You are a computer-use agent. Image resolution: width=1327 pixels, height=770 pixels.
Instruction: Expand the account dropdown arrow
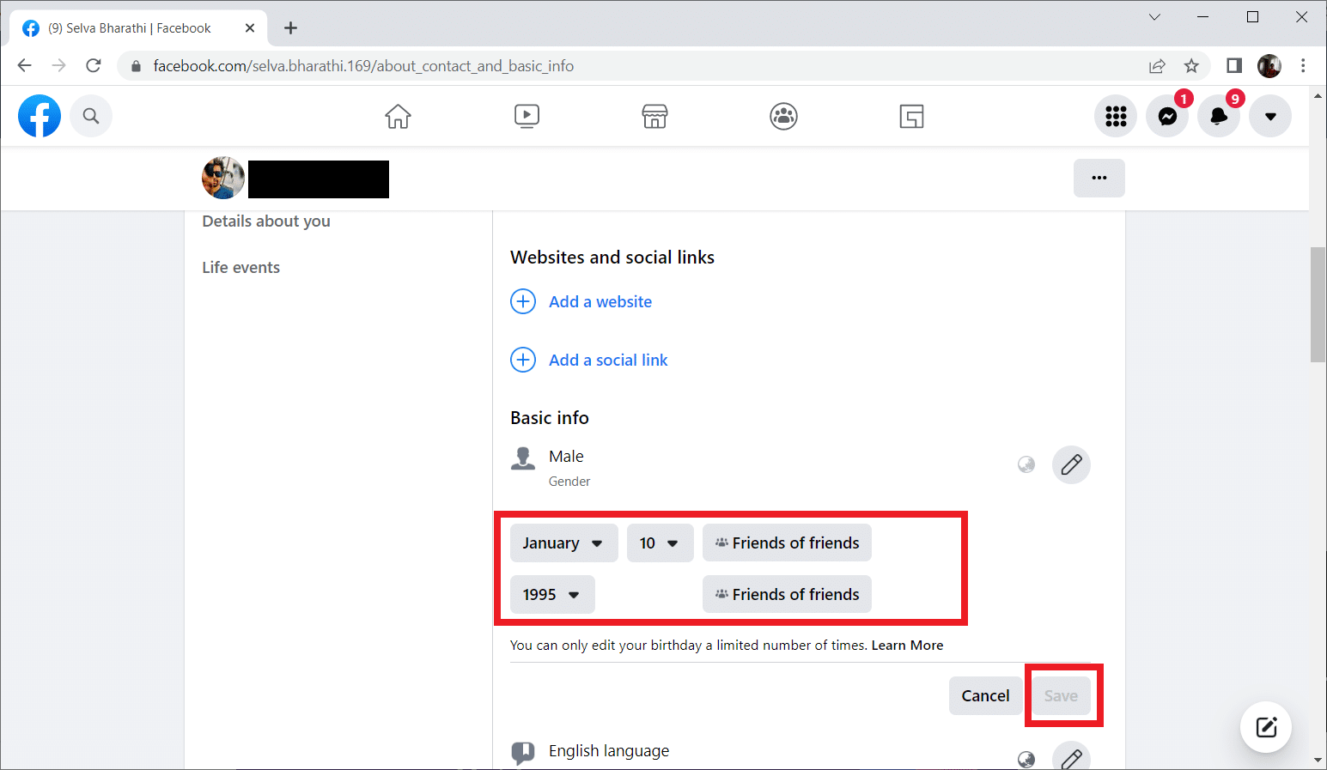[1270, 116]
